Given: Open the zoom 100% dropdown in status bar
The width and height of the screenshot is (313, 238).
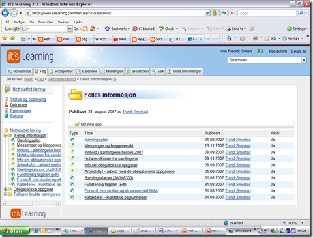Looking at the screenshot, I should pos(302,223).
